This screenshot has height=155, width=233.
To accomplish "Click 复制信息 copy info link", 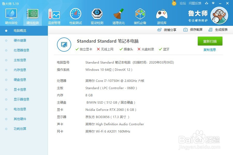I will [x=210, y=50].
